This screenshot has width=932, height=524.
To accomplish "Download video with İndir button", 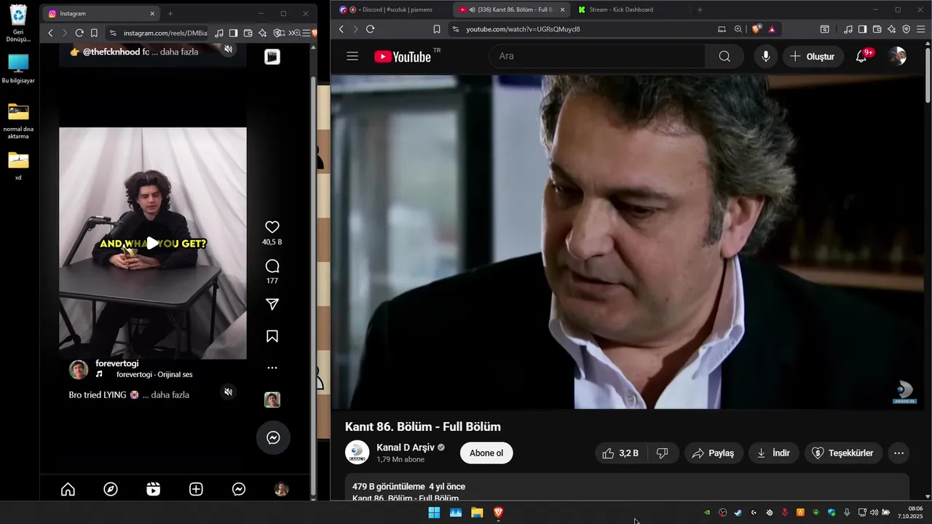I will (774, 453).
